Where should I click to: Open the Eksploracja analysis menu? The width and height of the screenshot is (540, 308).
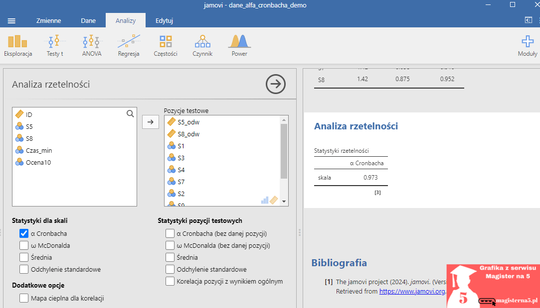[x=18, y=46]
